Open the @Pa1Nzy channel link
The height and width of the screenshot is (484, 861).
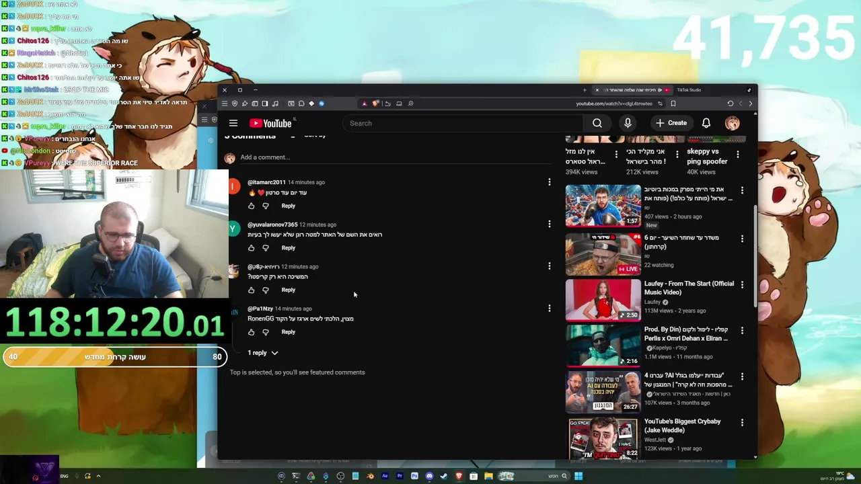pyautogui.click(x=260, y=309)
